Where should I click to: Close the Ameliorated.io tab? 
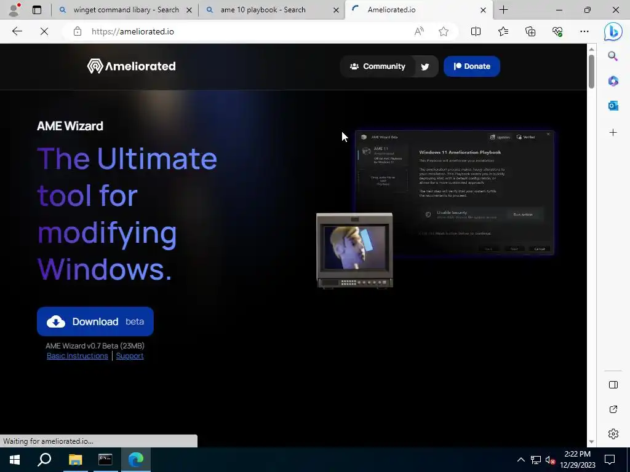(x=484, y=10)
